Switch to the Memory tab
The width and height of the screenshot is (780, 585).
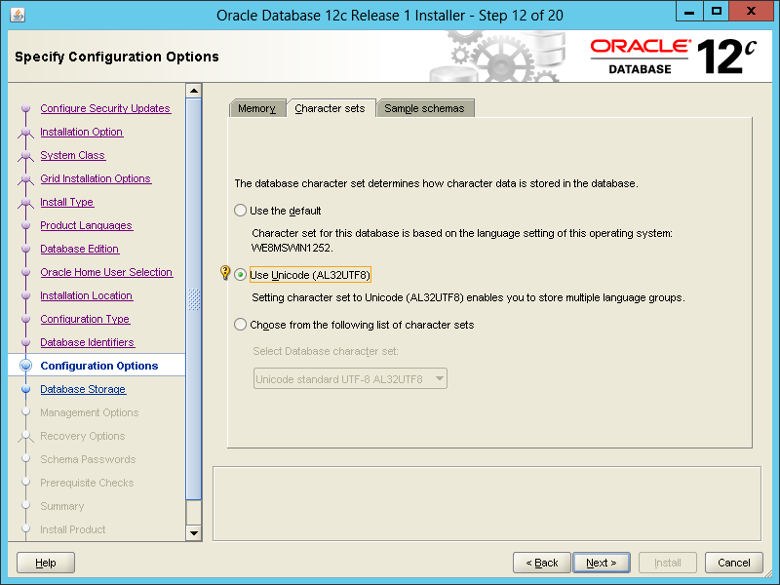(x=256, y=108)
